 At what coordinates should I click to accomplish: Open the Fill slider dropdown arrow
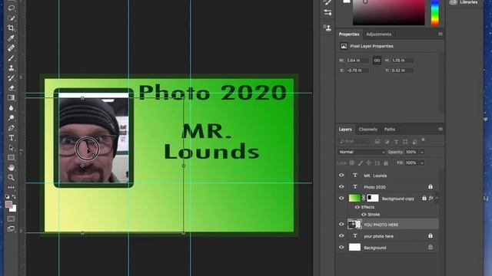[422, 163]
